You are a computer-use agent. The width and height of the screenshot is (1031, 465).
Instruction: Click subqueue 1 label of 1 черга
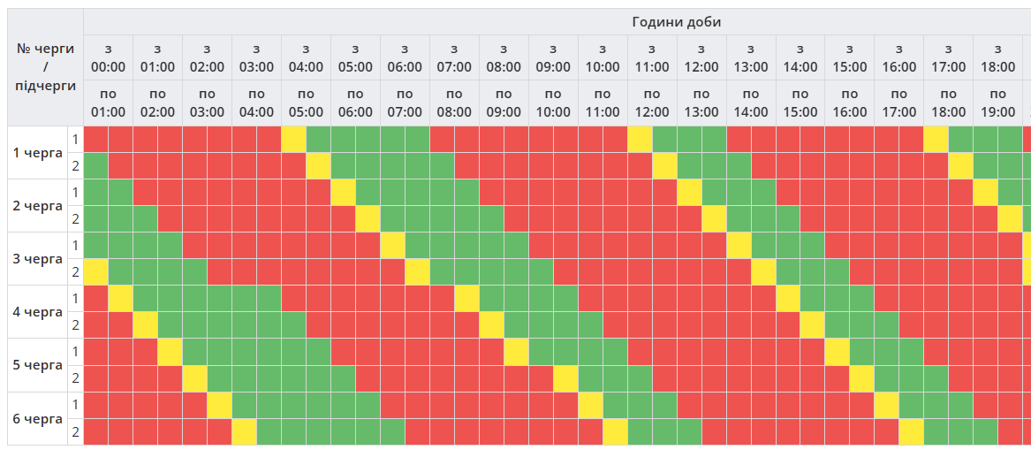76,140
